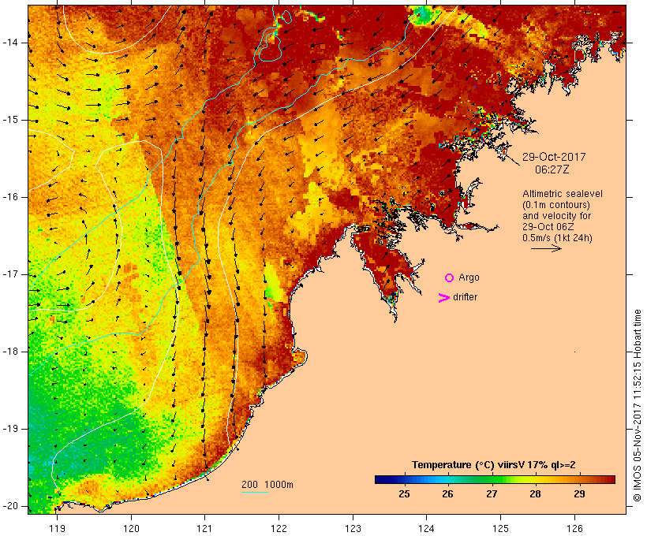Click the 29-Oct-2017 date label
Image resolution: width=647 pixels, height=536 pixels.
tap(554, 157)
